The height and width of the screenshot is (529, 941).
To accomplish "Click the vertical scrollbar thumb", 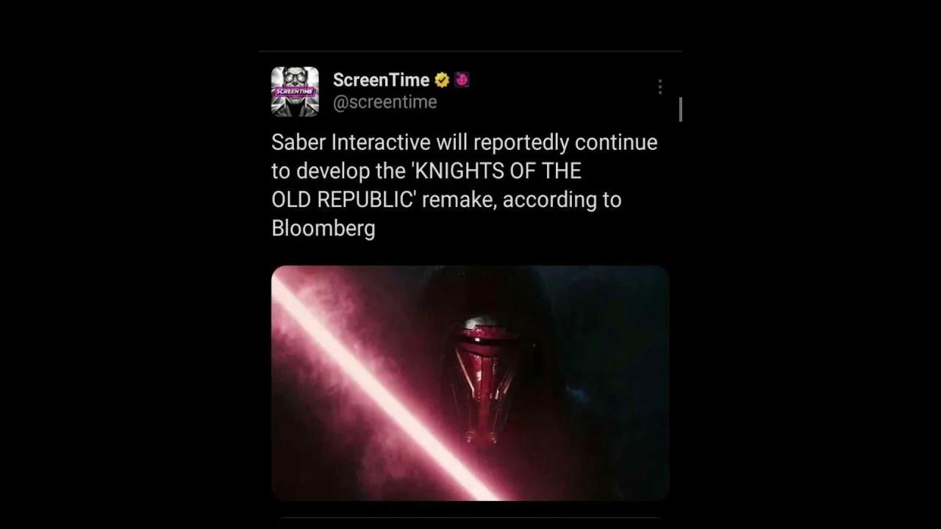I will click(x=681, y=109).
